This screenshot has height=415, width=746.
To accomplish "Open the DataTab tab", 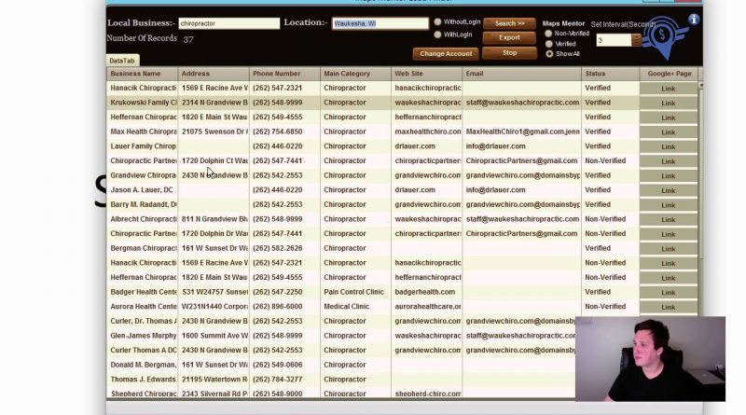I will click(x=123, y=61).
